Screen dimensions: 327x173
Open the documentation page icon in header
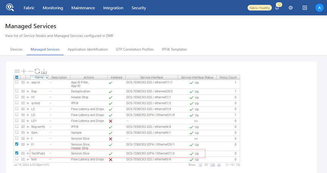(x=305, y=8)
